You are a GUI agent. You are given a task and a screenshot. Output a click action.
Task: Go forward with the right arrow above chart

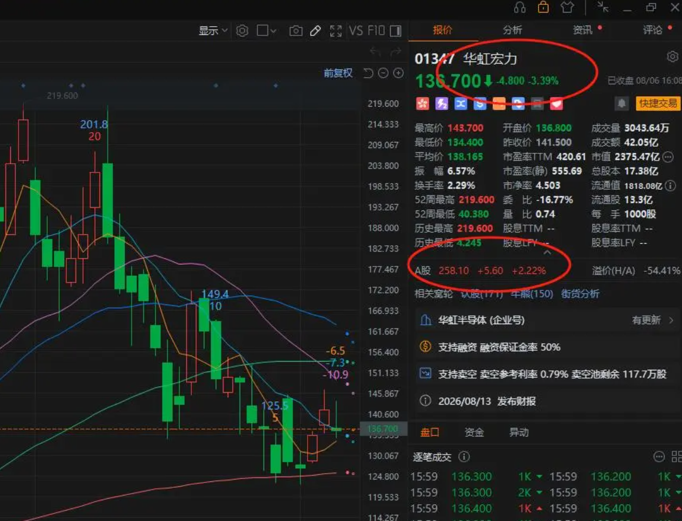click(396, 52)
